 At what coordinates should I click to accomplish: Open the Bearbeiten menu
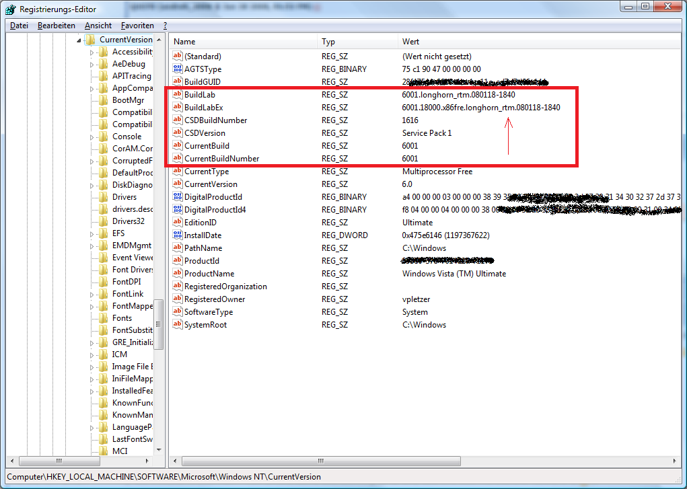57,26
